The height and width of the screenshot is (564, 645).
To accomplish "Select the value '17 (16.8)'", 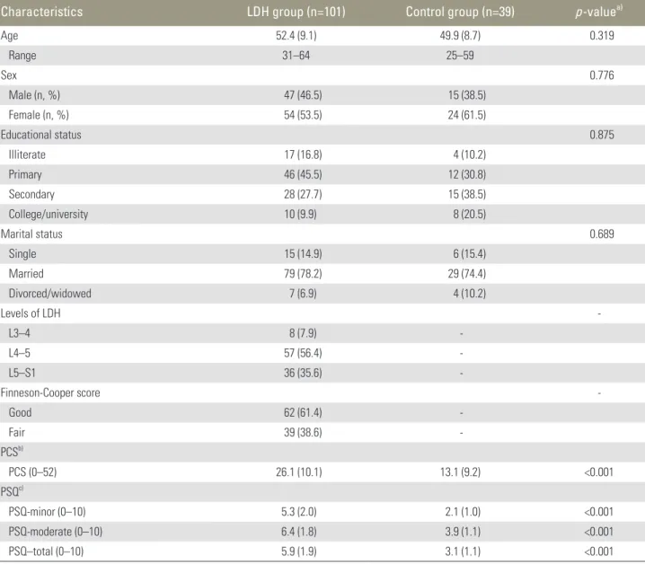I will coord(303,154).
